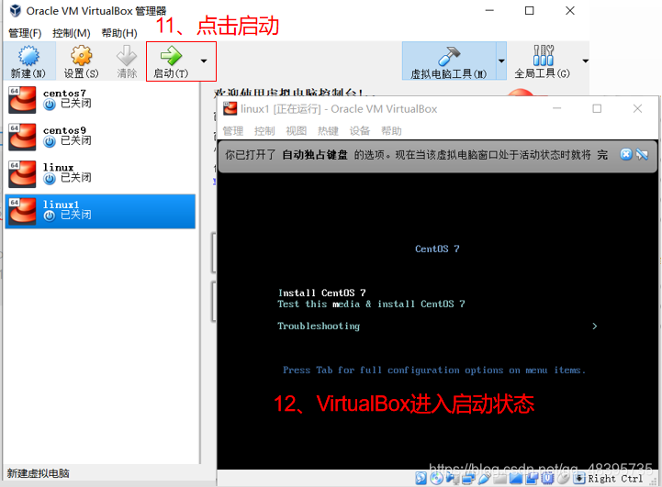
Task: Click the 'Troubleshooting' boot menu entry
Action: pos(319,326)
